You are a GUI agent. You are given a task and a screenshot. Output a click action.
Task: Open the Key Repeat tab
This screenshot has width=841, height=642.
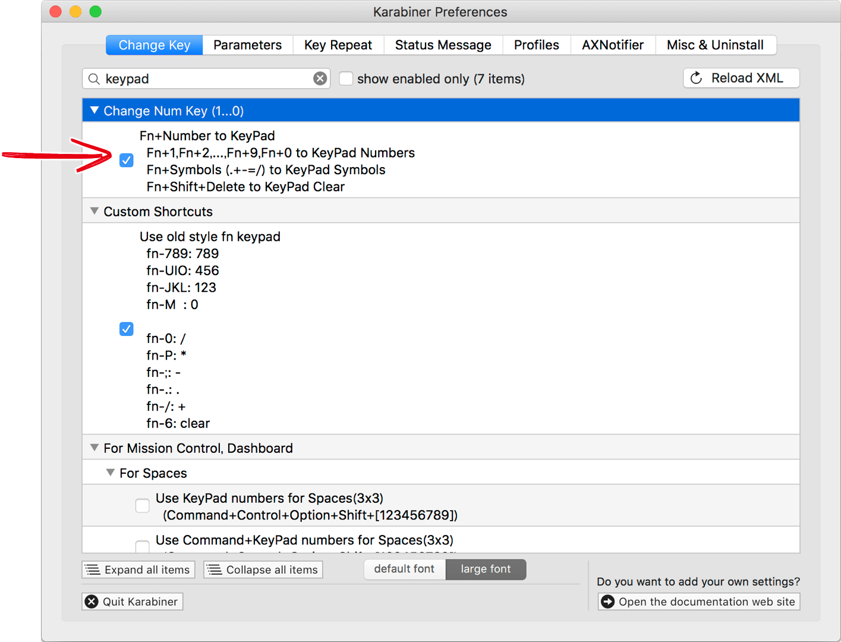338,45
